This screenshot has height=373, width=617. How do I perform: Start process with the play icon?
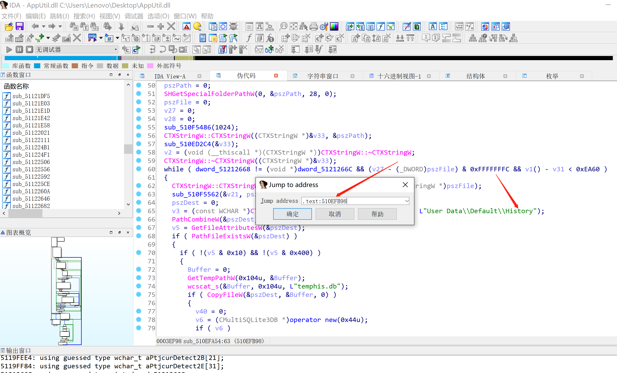click(9, 49)
